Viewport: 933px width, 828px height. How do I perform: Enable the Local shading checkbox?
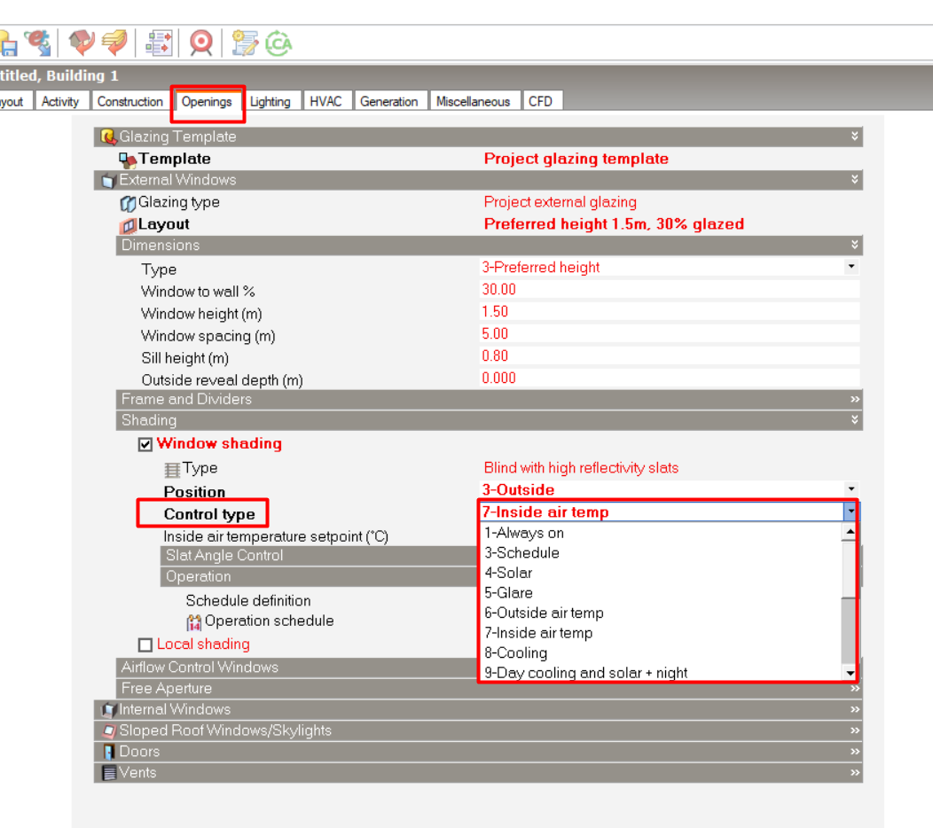pos(145,644)
